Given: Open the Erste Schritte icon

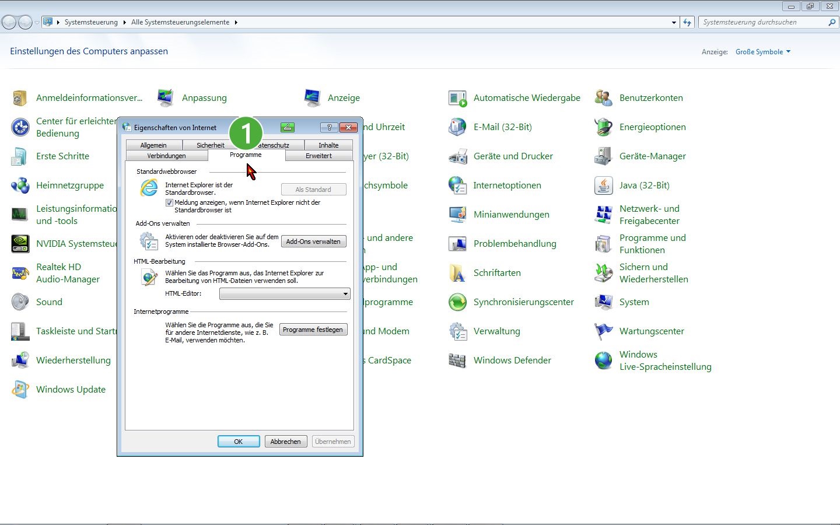Looking at the screenshot, I should (20, 156).
